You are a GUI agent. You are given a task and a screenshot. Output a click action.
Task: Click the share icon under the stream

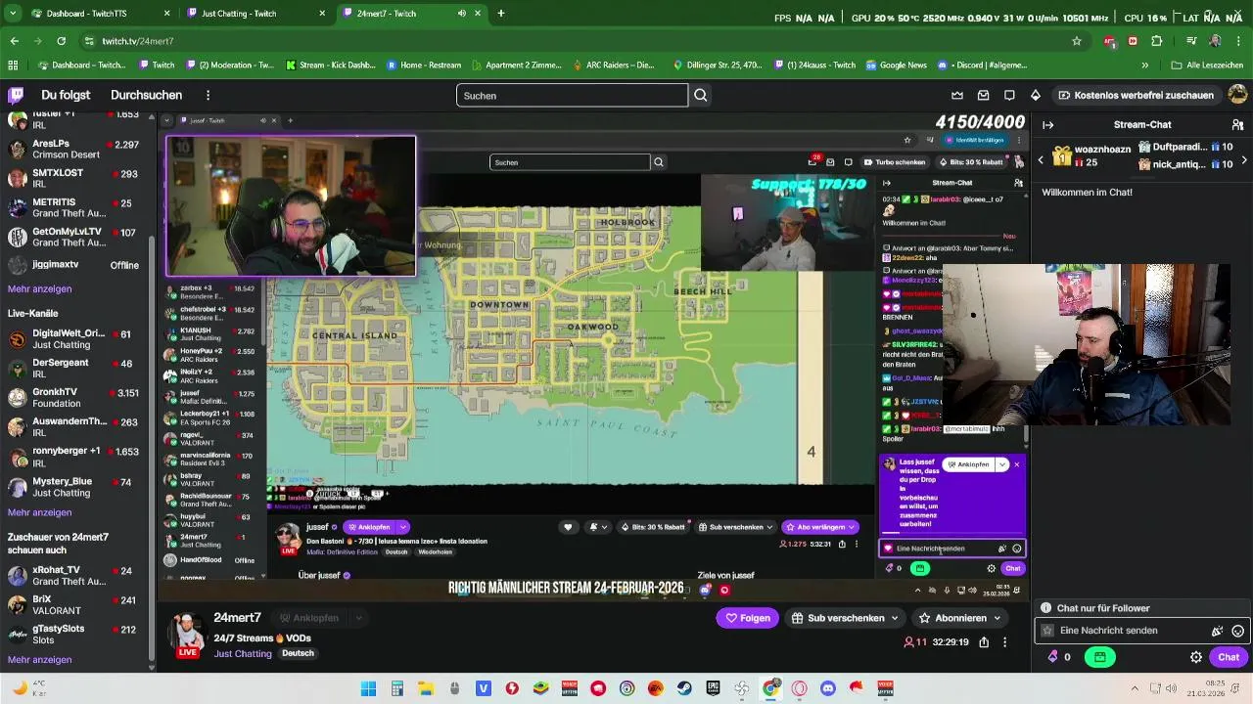tap(984, 642)
